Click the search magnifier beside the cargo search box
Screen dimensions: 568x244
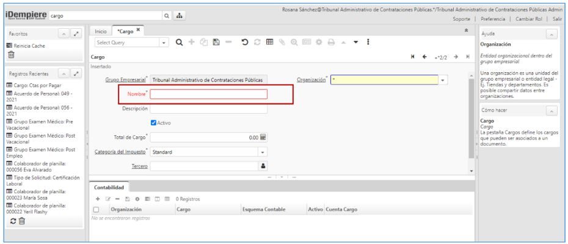(x=167, y=16)
